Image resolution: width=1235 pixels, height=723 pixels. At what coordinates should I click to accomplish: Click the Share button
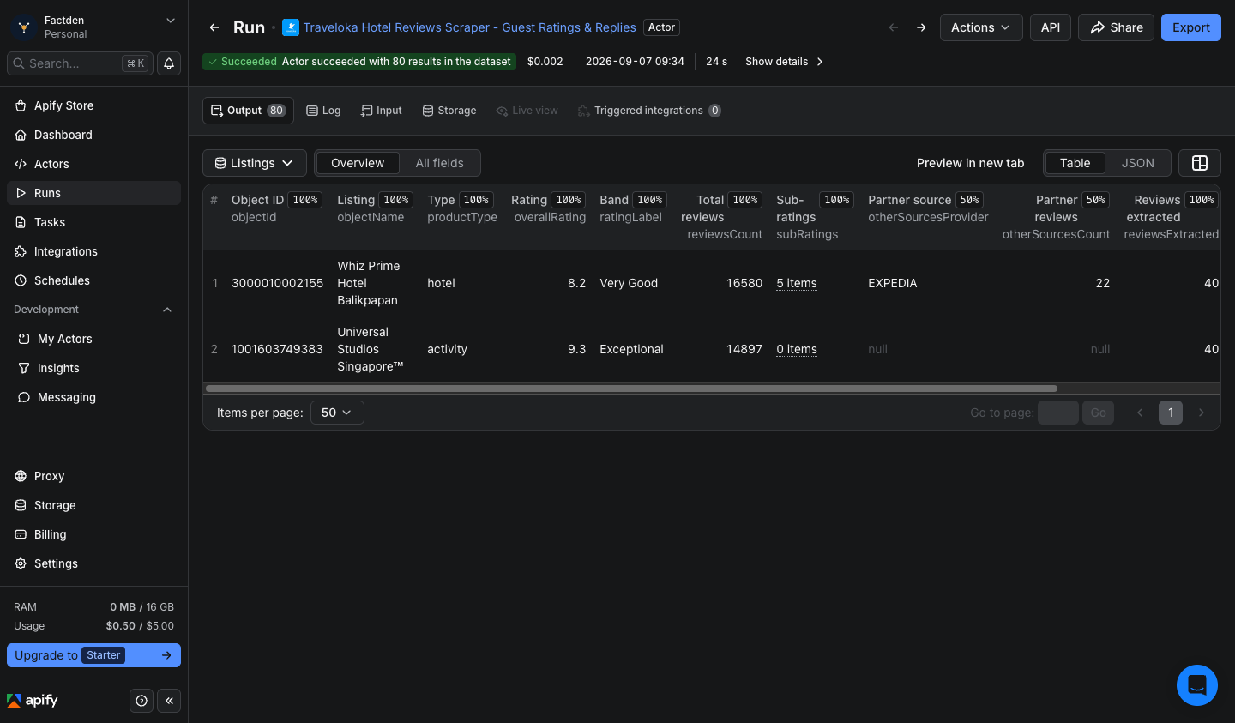point(1117,27)
